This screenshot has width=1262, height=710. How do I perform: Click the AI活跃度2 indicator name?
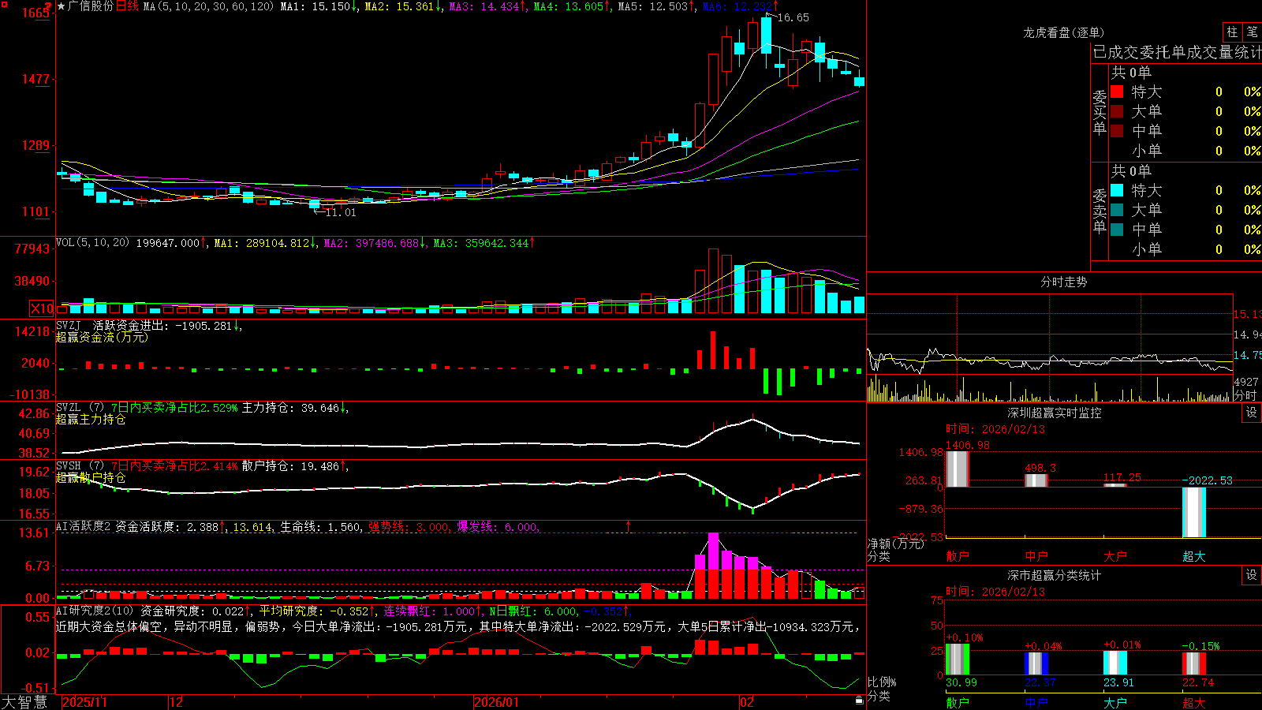coord(84,526)
